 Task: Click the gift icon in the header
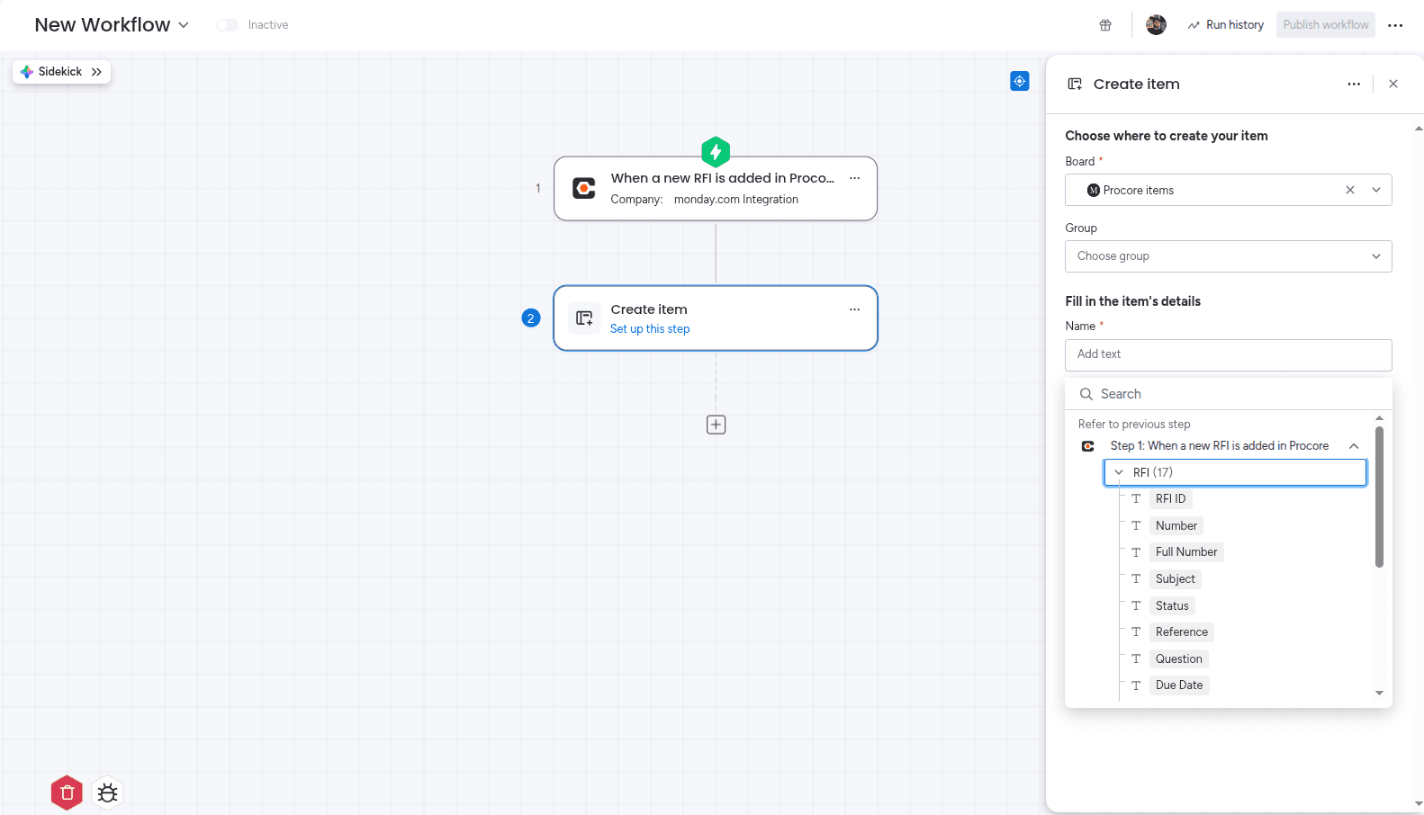[1105, 25]
